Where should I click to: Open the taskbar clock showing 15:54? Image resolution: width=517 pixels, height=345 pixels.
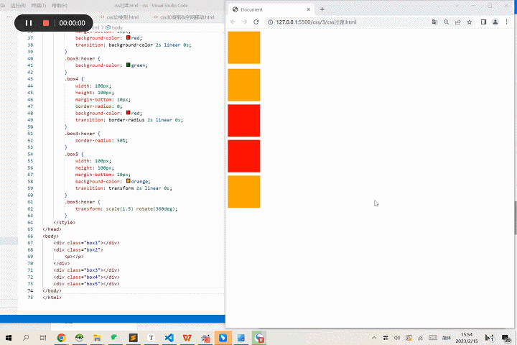pos(467,338)
